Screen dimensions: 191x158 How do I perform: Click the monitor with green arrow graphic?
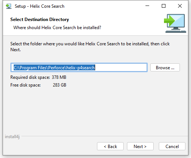(x=175, y=23)
